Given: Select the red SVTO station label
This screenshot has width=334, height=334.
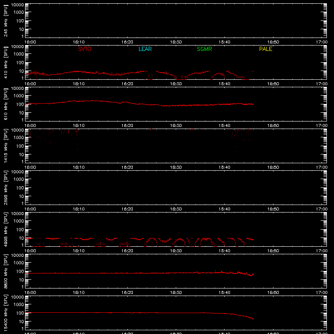Looking at the screenshot, I should [x=85, y=49].
